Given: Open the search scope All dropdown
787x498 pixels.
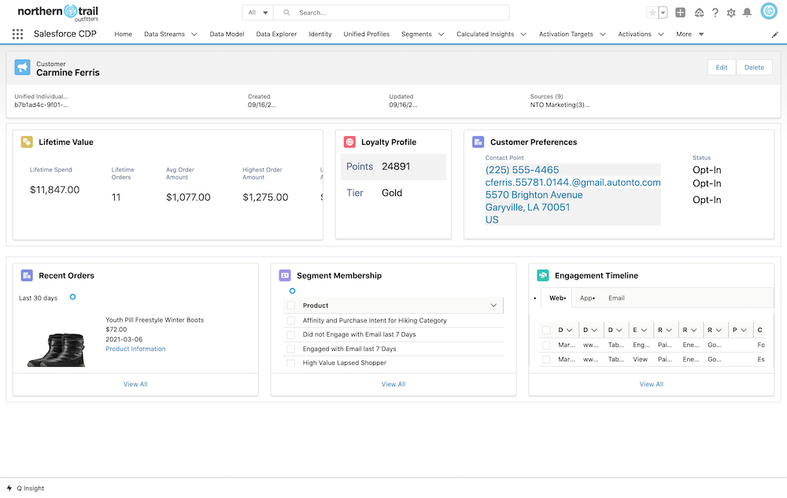Looking at the screenshot, I should (258, 13).
